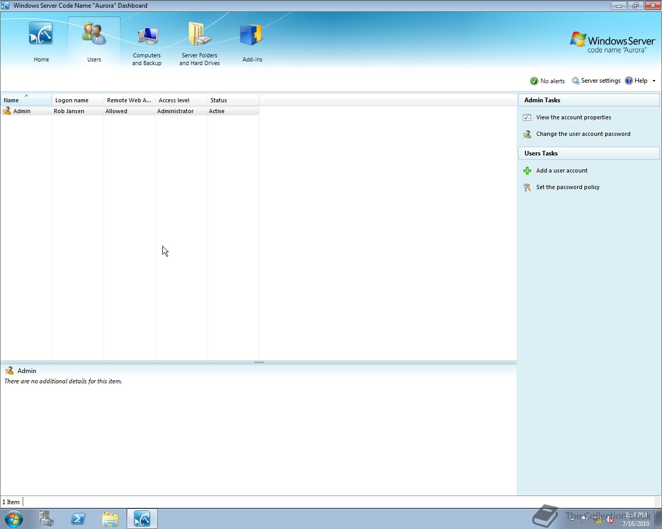662x529 pixels.
Task: Click the Allowed remote access cell
Action: pyautogui.click(x=116, y=111)
